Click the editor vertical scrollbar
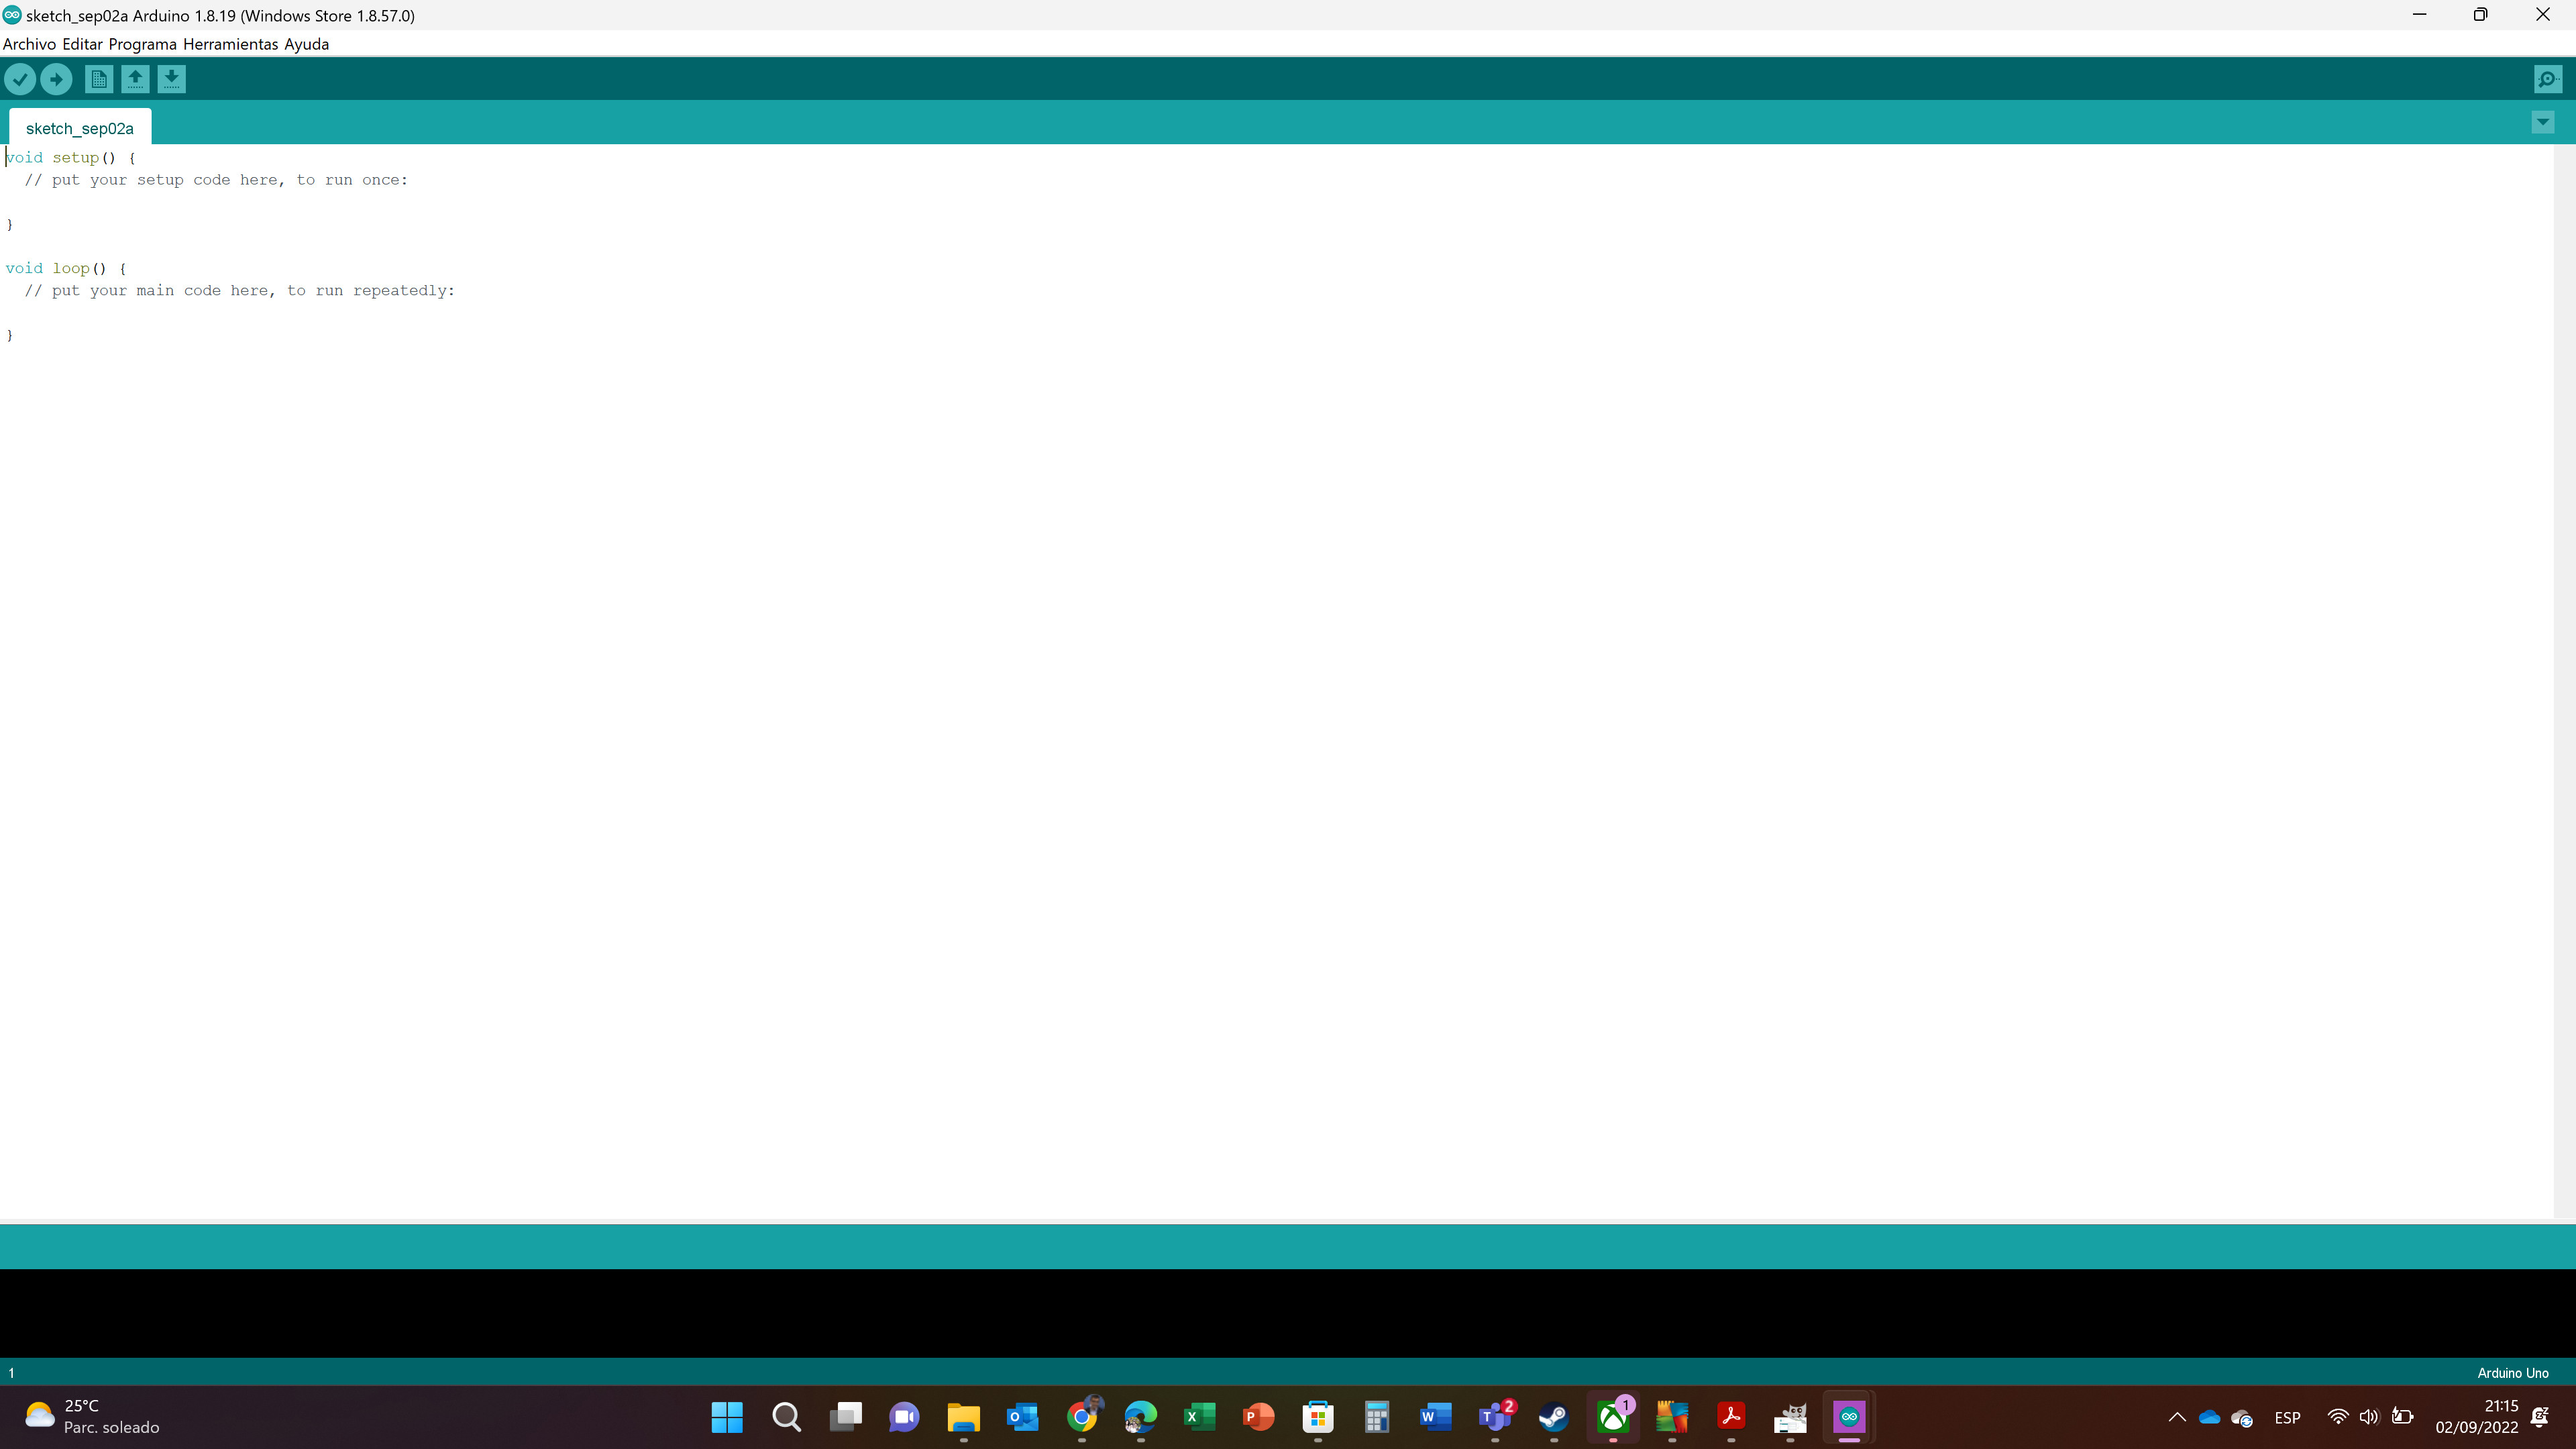Image resolution: width=2576 pixels, height=1449 pixels. pos(2564,680)
